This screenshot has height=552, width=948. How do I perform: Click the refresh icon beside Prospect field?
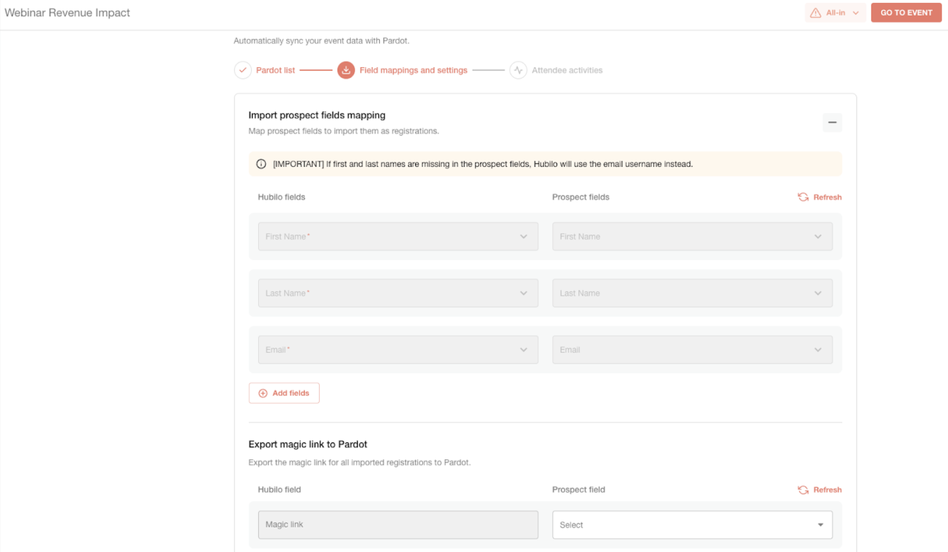tap(803, 490)
